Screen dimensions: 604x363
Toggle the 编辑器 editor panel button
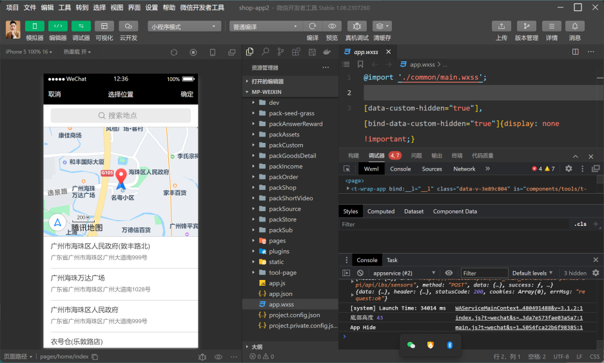[58, 26]
